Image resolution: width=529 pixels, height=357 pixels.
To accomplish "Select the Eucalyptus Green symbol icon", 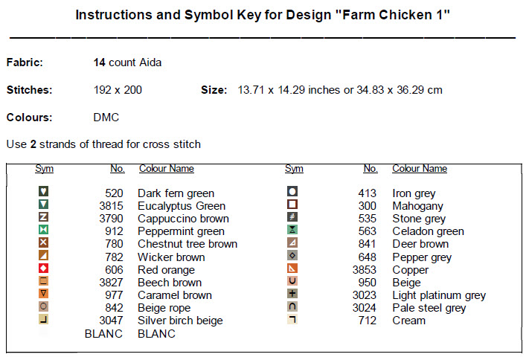I will tap(44, 205).
